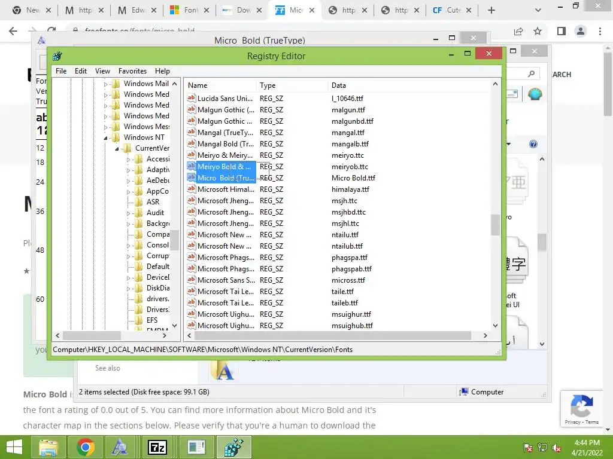The image size is (613, 459).
Task: Select the malgun.ttf value string icon
Action: tap(191, 109)
